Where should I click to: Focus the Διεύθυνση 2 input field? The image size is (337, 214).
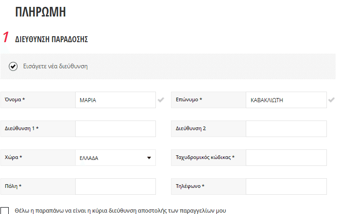[286, 129]
